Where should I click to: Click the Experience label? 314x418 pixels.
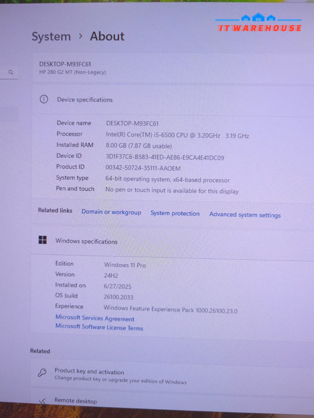[x=69, y=306]
